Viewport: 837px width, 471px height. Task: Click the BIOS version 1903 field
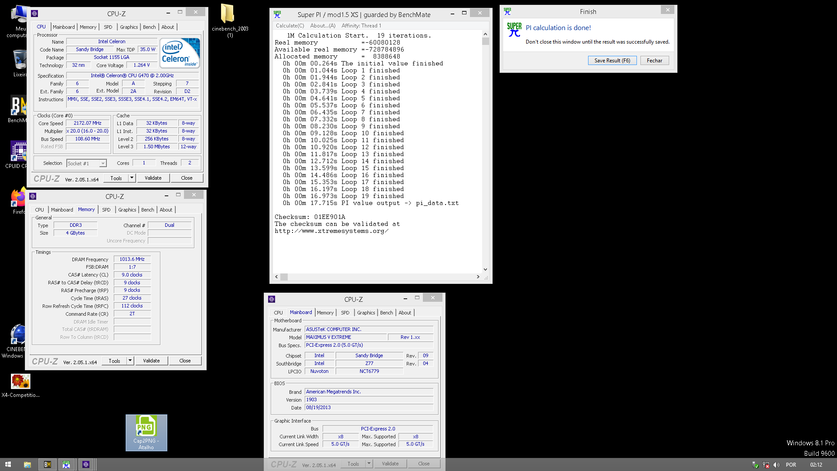pyautogui.click(x=369, y=399)
